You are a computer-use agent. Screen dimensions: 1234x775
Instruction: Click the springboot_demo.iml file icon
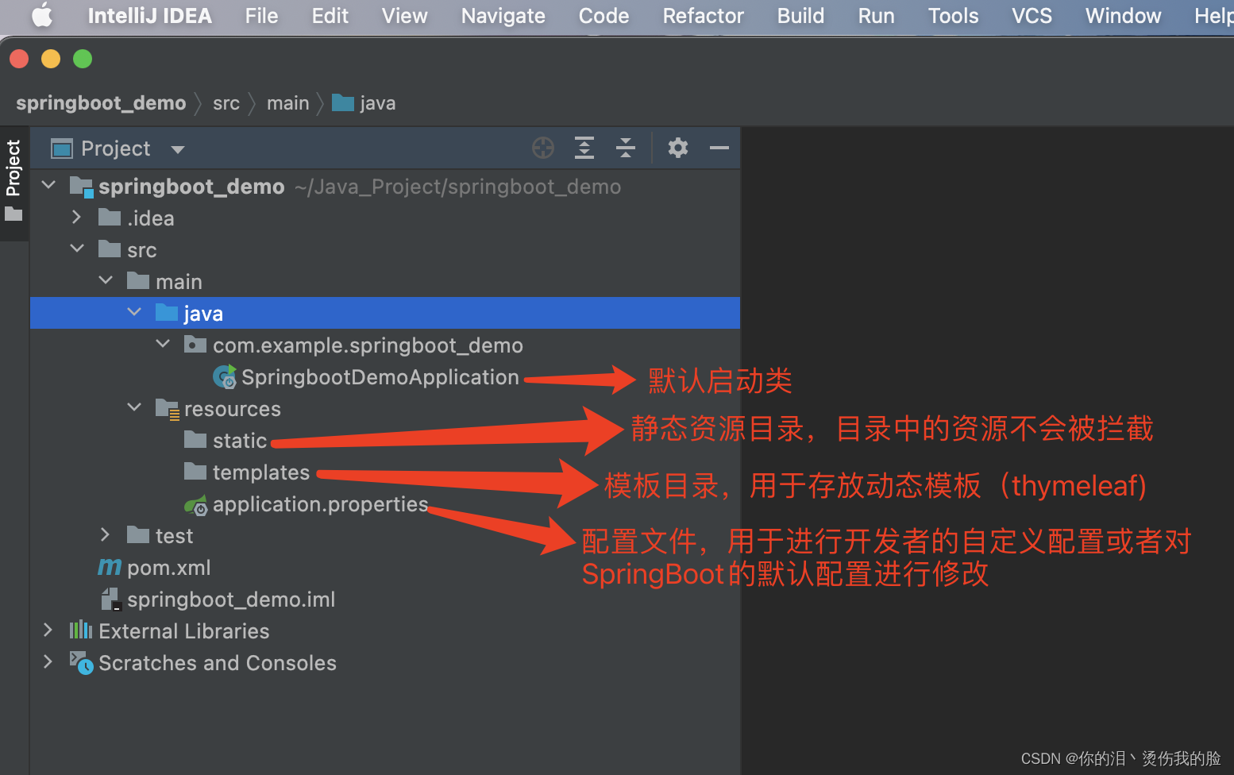pyautogui.click(x=110, y=600)
